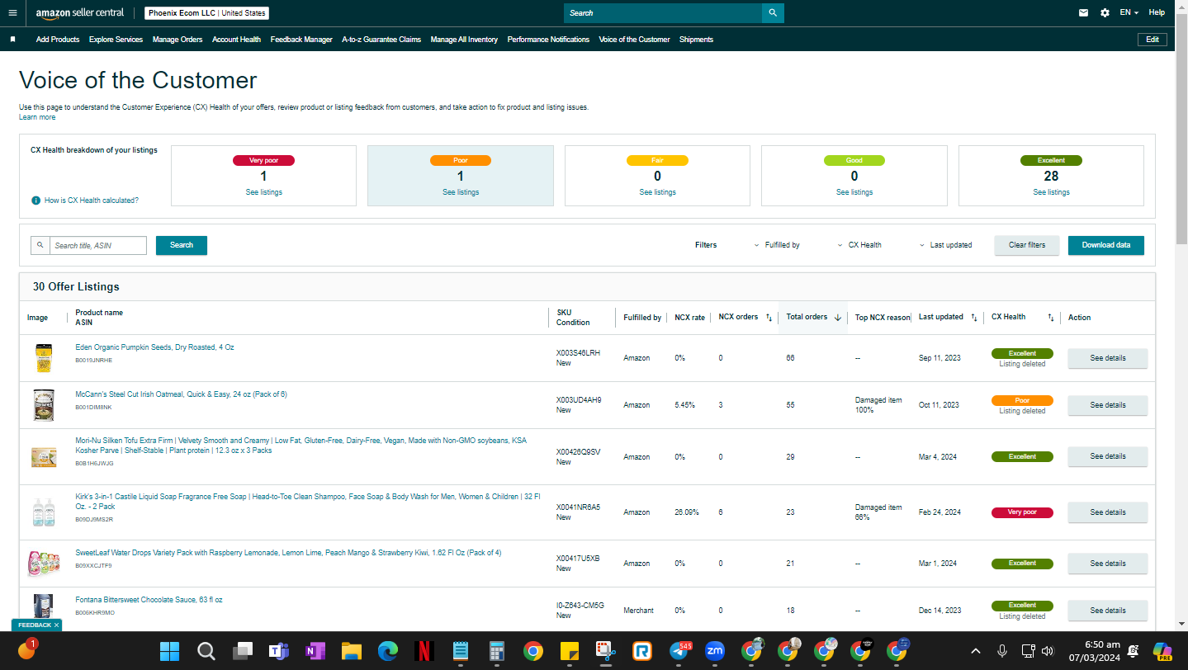Sort by the Total orders column arrow
This screenshot has width=1188, height=670.
838,318
